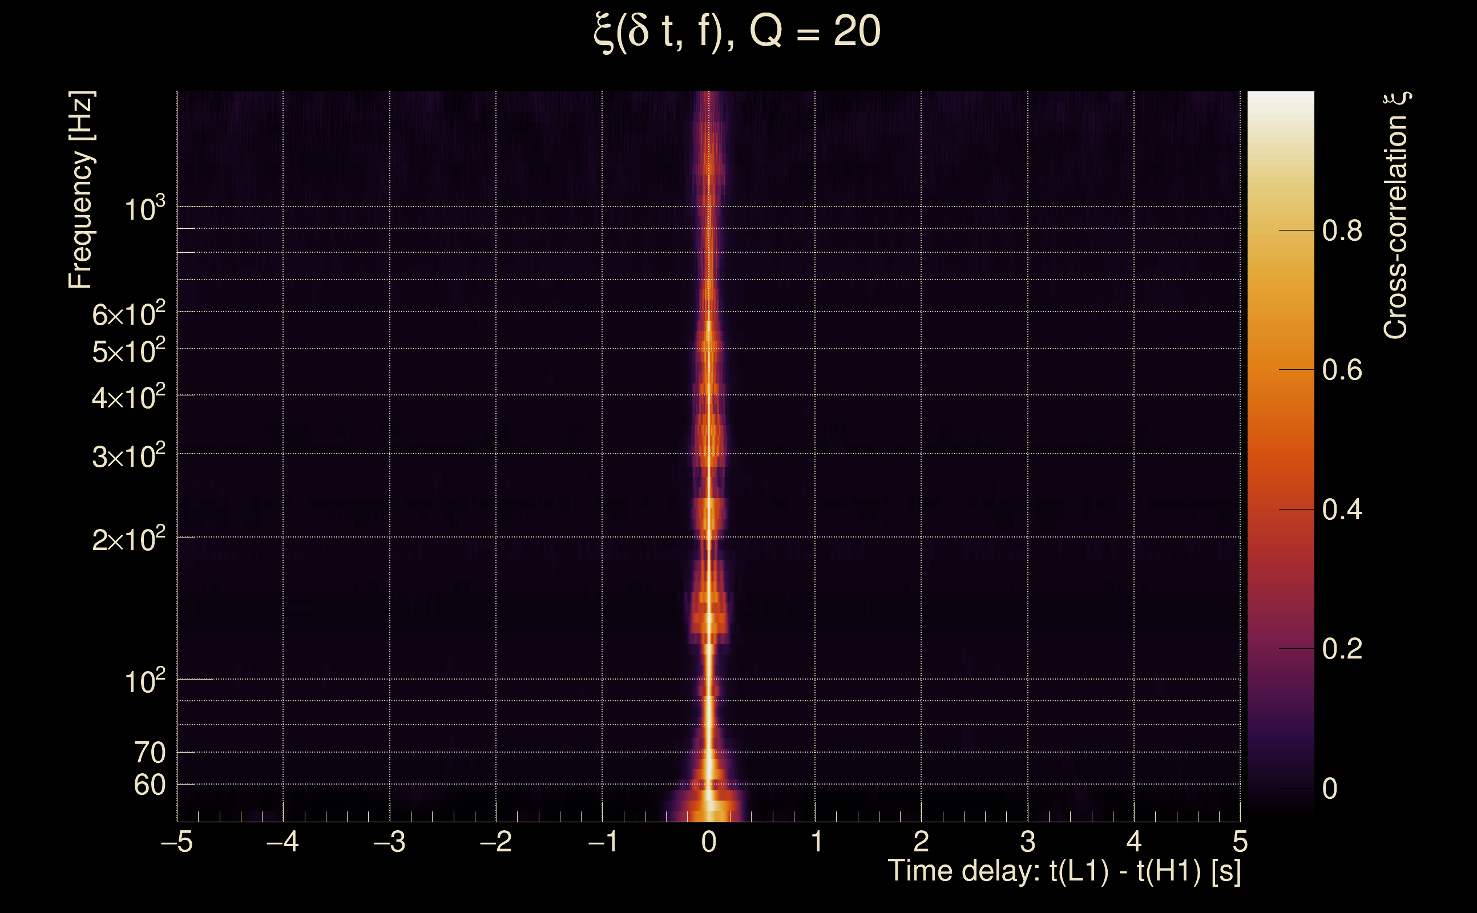Viewport: 1477px width, 913px height.
Task: Click the 0.4 colorbar tick label
Action: [1342, 510]
